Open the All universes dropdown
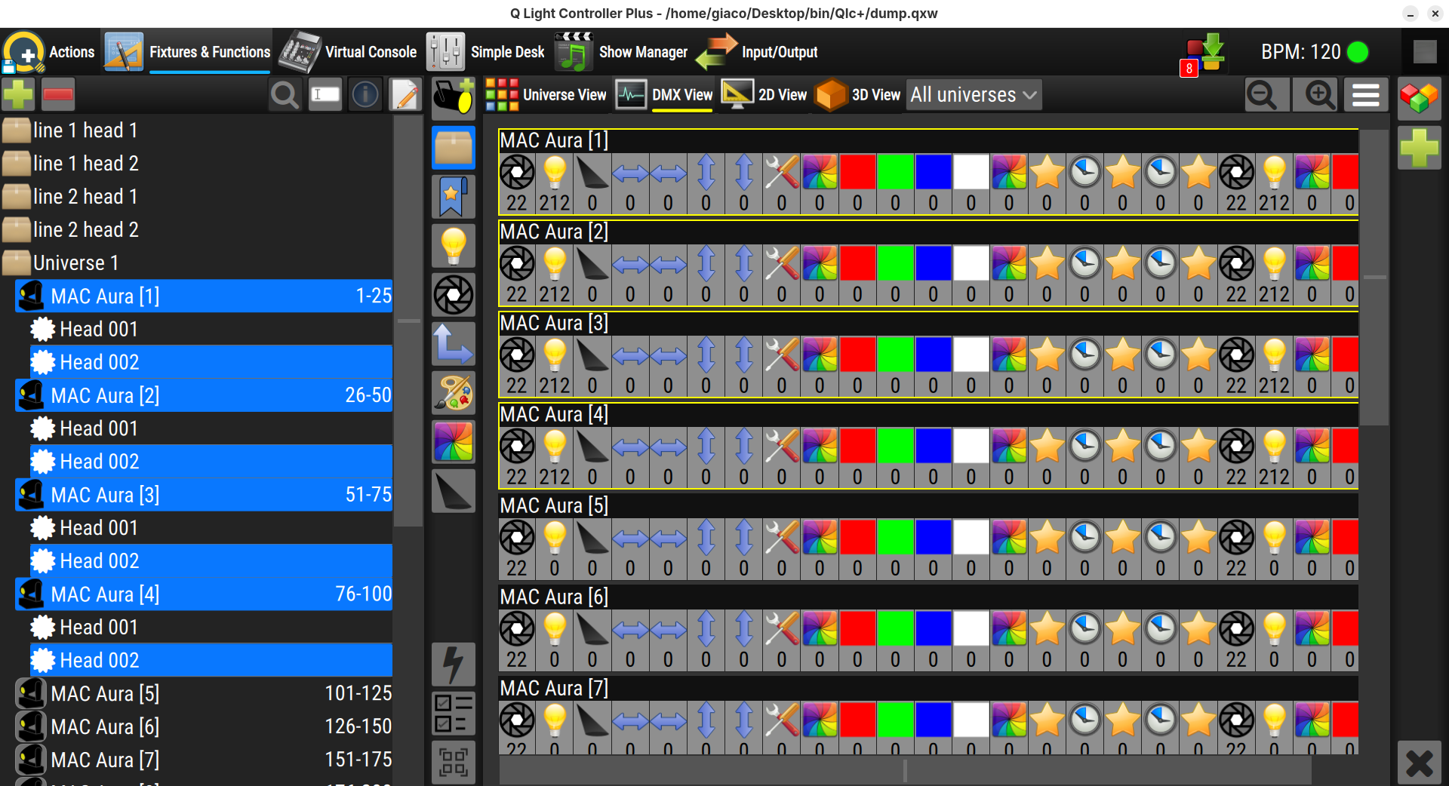 [x=974, y=95]
